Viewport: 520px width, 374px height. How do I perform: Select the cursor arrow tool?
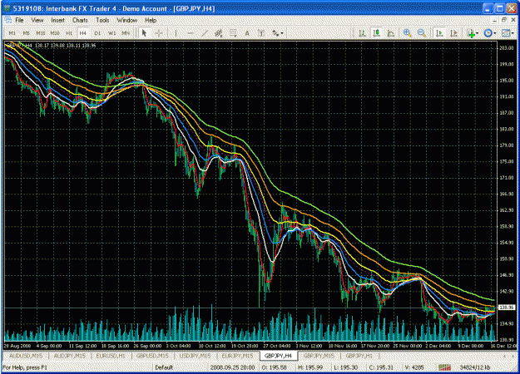144,32
